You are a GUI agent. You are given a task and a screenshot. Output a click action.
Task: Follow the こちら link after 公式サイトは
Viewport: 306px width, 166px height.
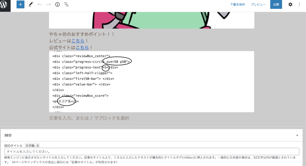tap(82, 47)
